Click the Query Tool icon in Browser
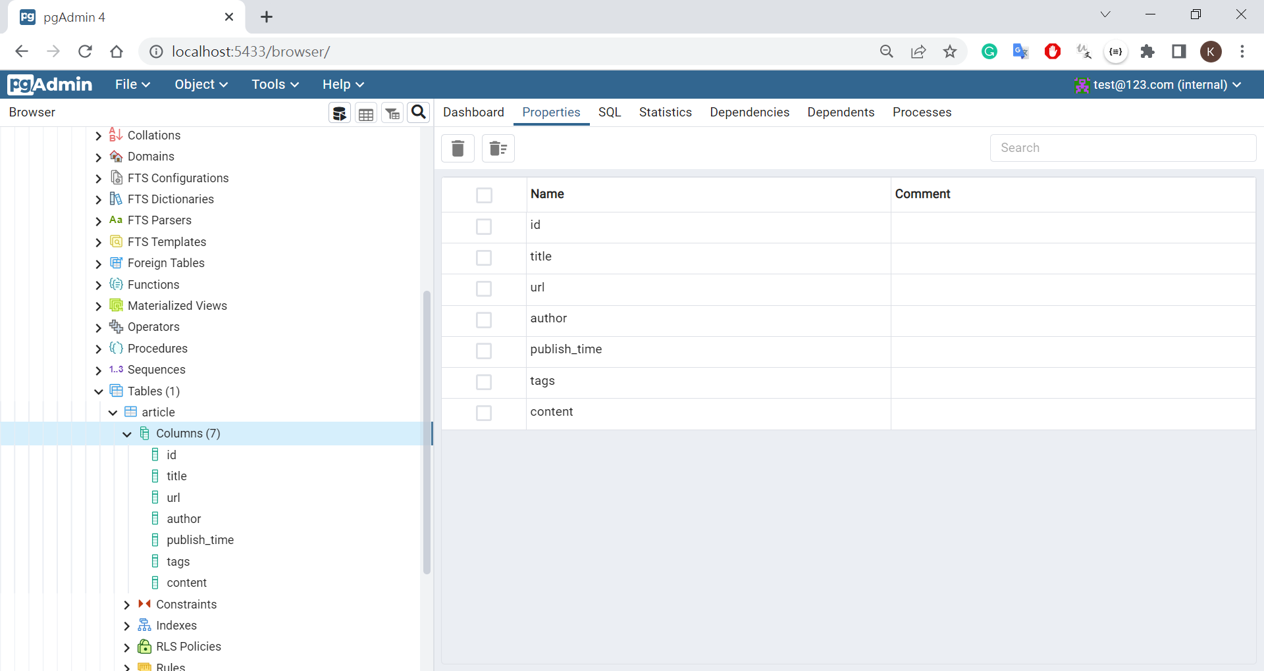Image resolution: width=1264 pixels, height=671 pixels. tap(340, 113)
